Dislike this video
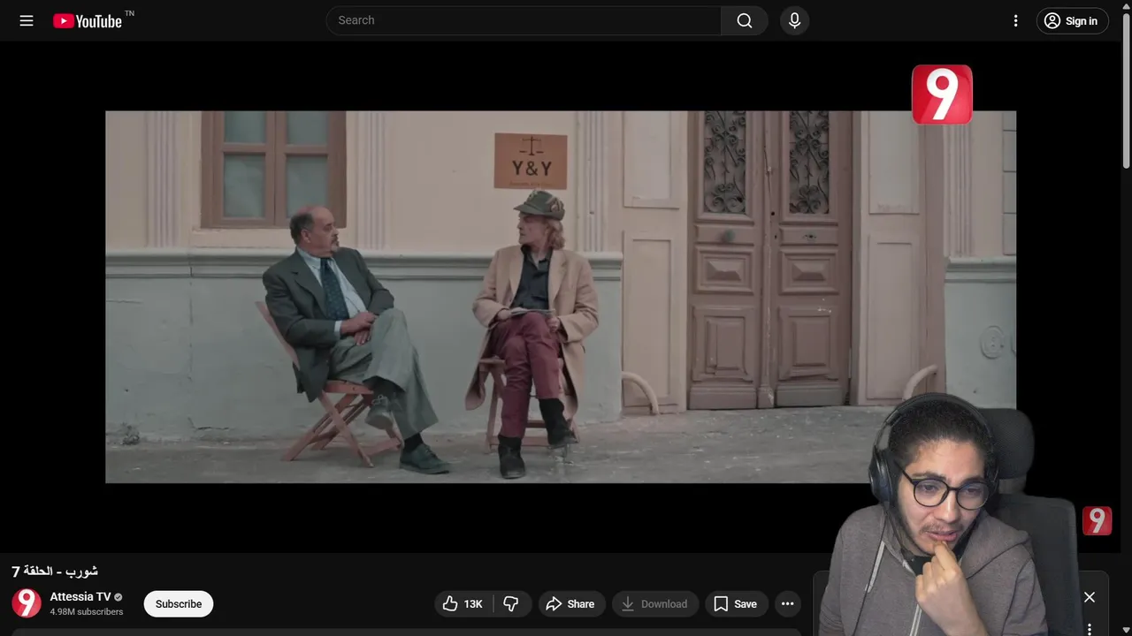This screenshot has width=1132, height=636. [x=511, y=604]
